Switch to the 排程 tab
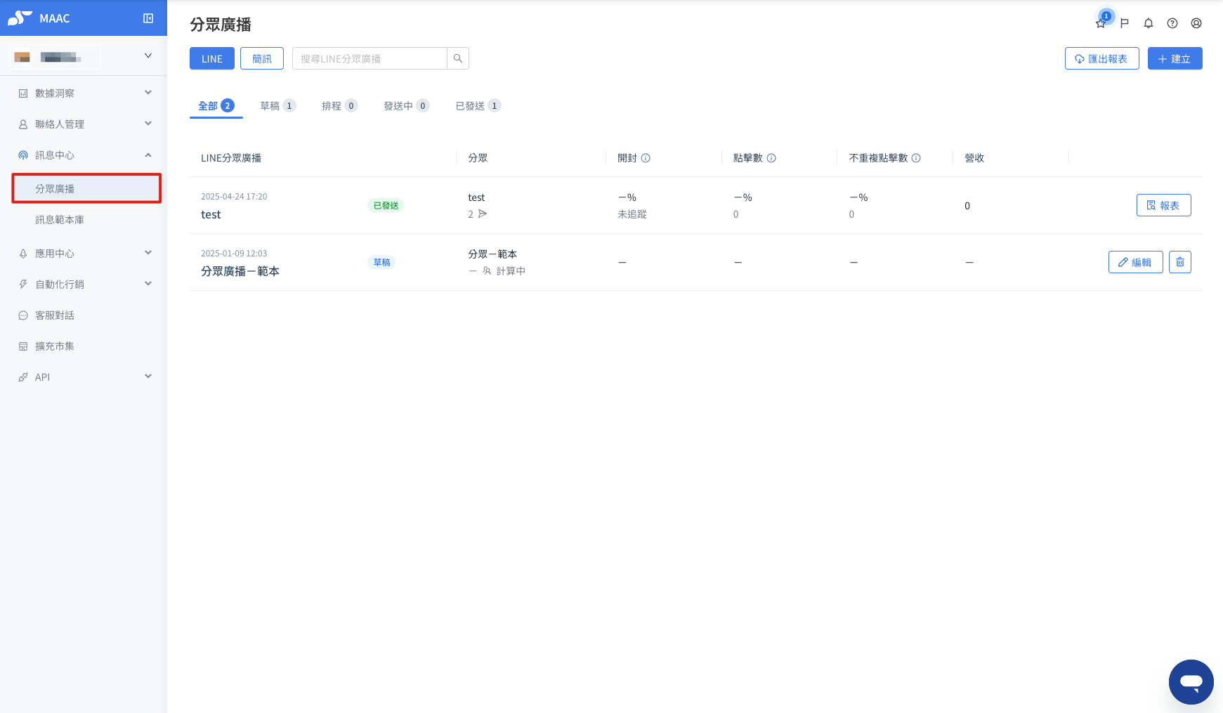Image resolution: width=1223 pixels, height=713 pixels. [340, 106]
